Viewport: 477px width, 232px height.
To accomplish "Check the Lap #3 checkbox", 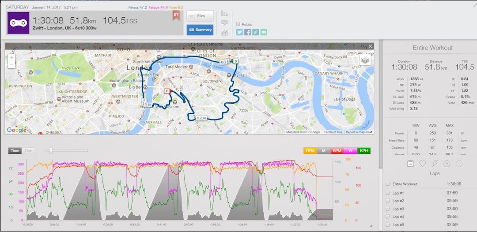I will coord(387,209).
